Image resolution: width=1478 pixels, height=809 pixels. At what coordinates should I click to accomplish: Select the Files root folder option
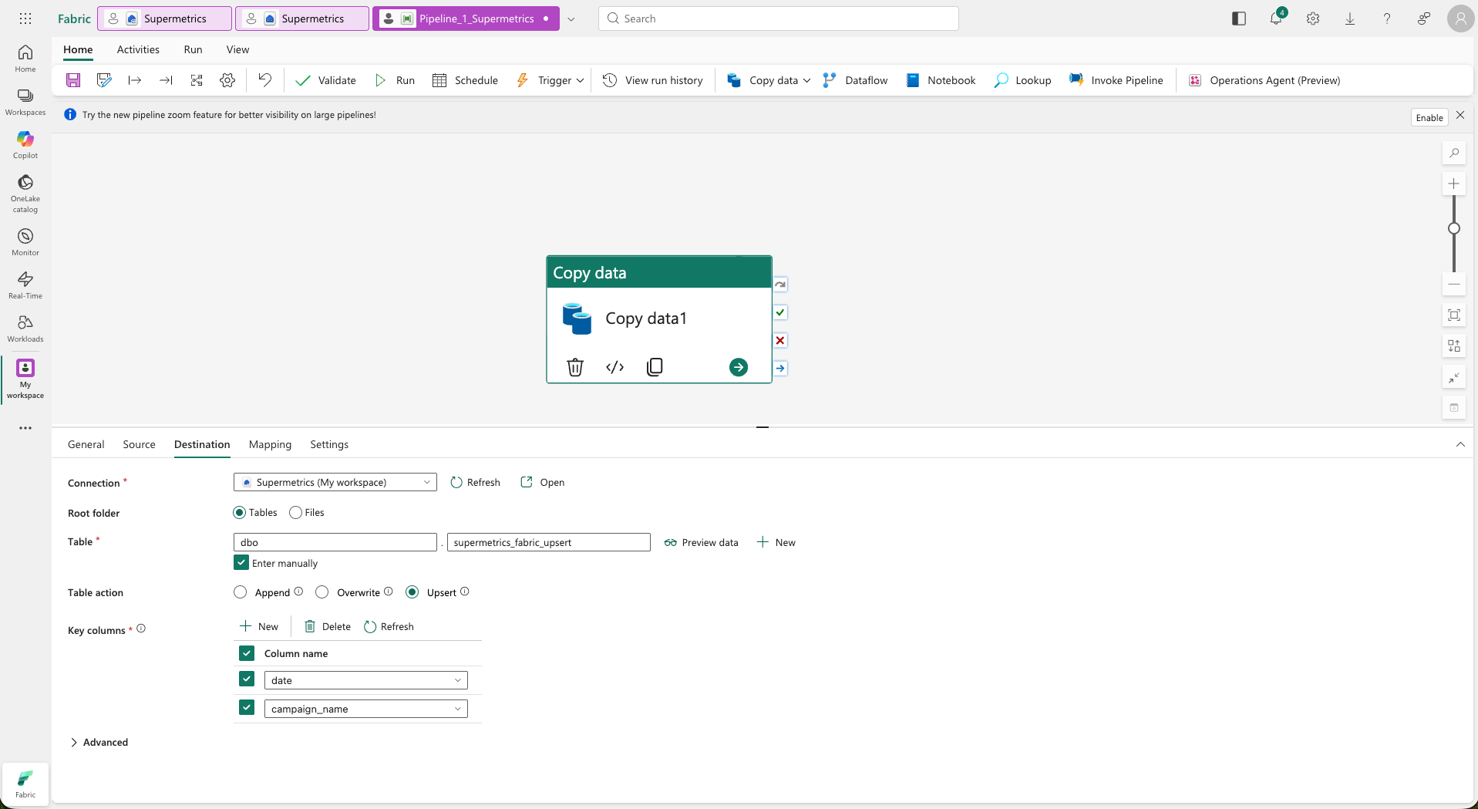coord(295,513)
